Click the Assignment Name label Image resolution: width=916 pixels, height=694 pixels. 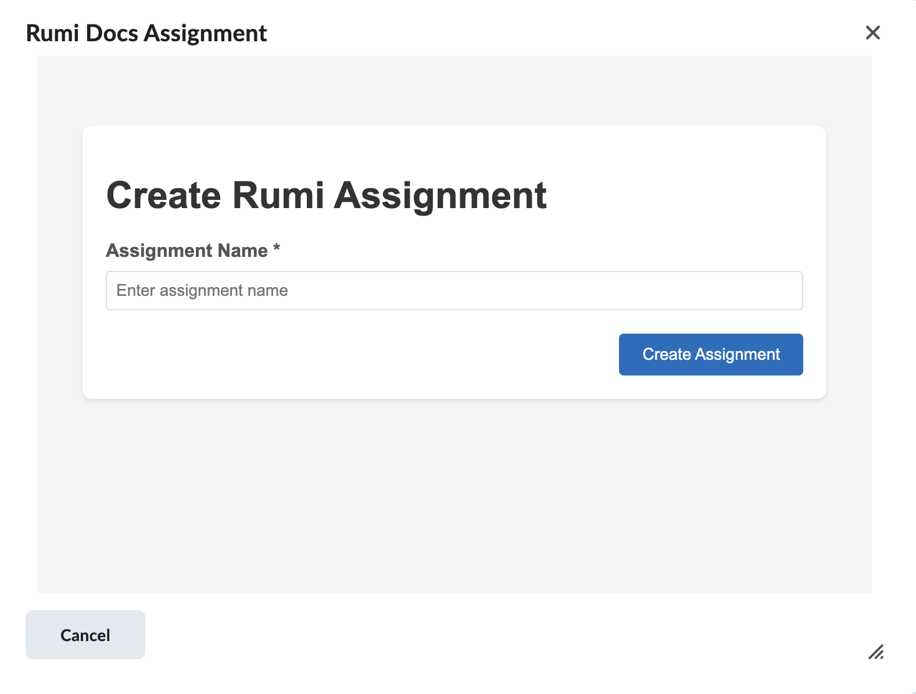point(193,251)
